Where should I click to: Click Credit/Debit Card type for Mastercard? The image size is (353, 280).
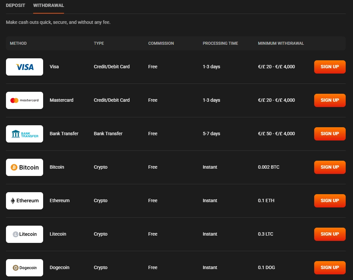tap(112, 100)
